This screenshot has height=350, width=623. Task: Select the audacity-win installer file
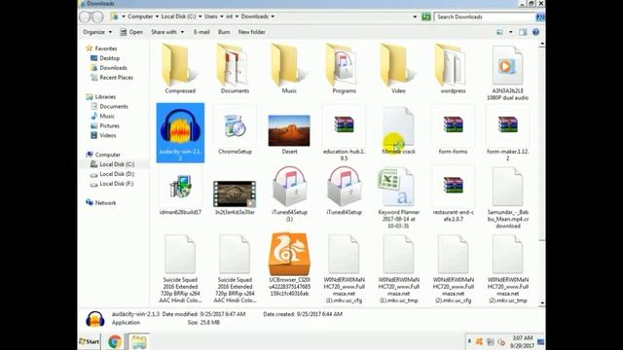(180, 133)
